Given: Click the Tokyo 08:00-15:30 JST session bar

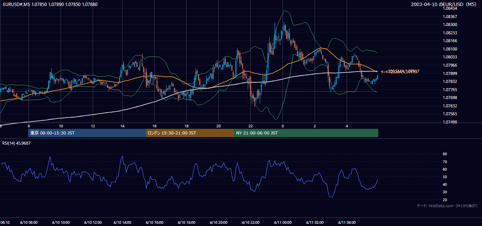Looking at the screenshot, I should 87,133.
